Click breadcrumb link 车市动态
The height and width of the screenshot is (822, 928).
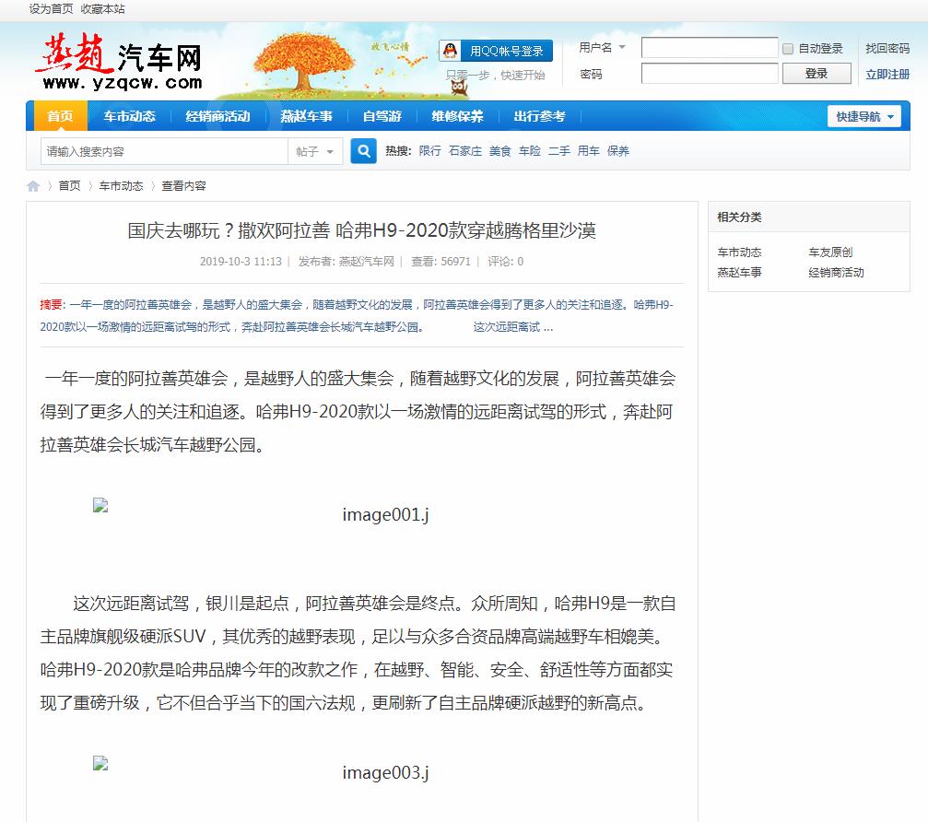pyautogui.click(x=122, y=186)
